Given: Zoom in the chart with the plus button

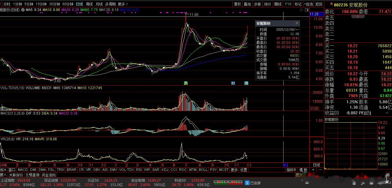Looking at the screenshot, I should coord(313,170).
